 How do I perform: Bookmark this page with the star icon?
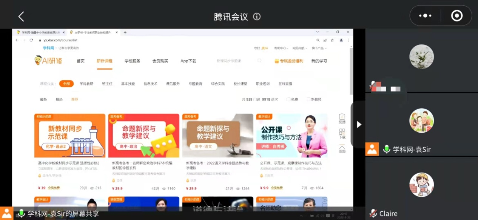click(x=332, y=40)
